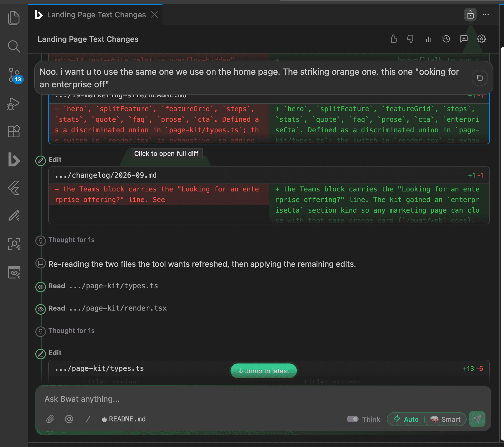Open the settings gear in the chat header

pos(482,39)
